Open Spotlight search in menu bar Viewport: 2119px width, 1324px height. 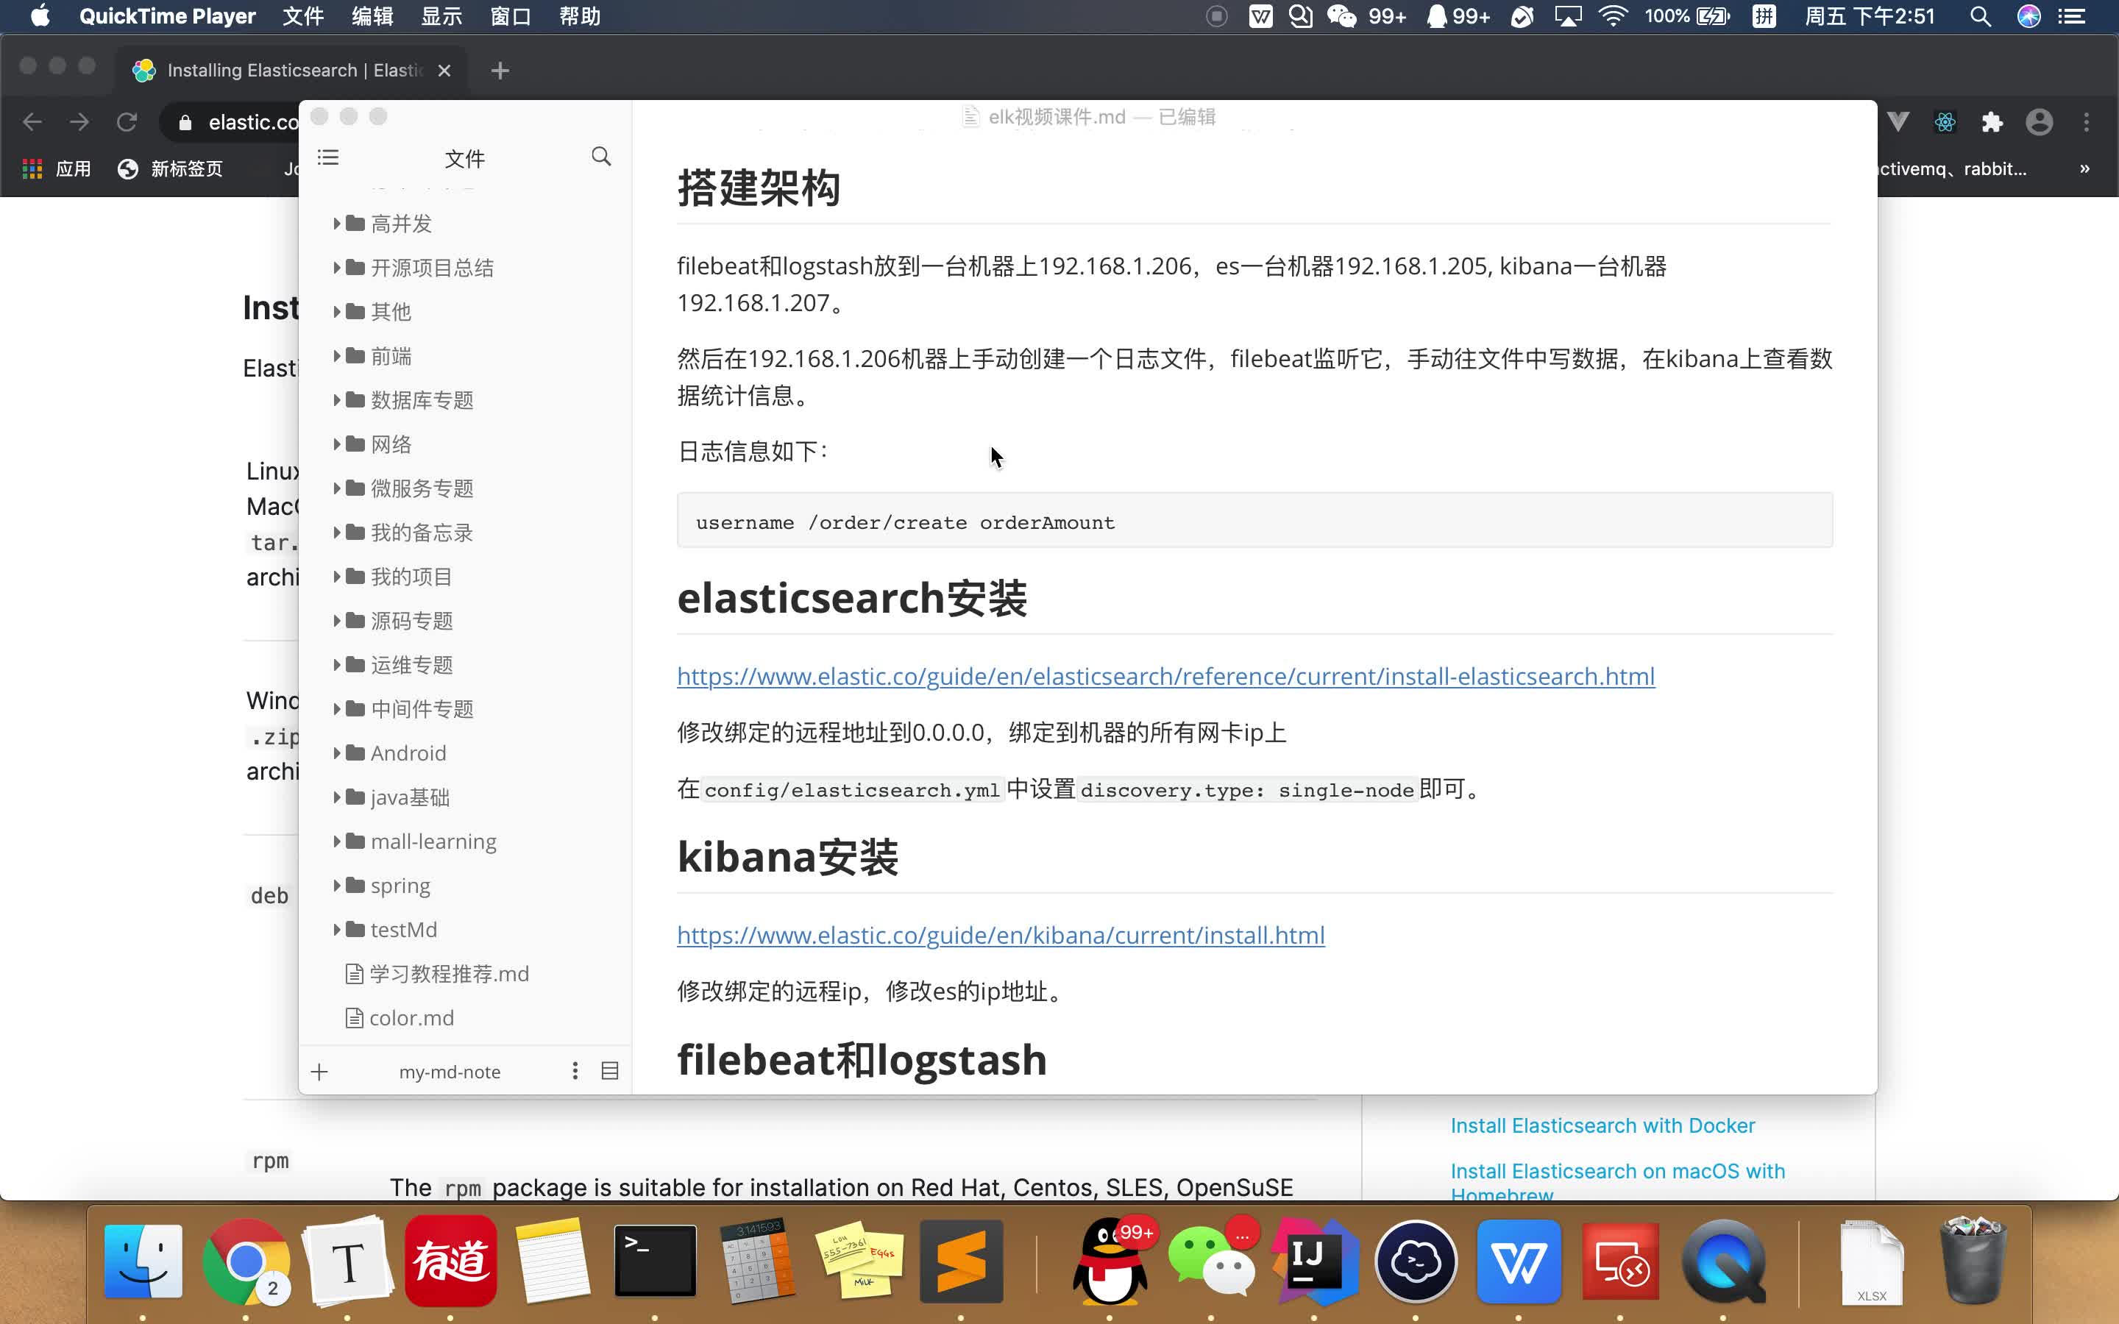(1981, 17)
